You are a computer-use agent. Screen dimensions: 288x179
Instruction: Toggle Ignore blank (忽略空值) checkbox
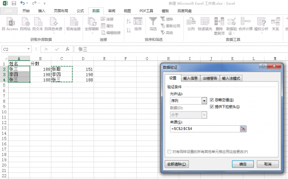212,100
